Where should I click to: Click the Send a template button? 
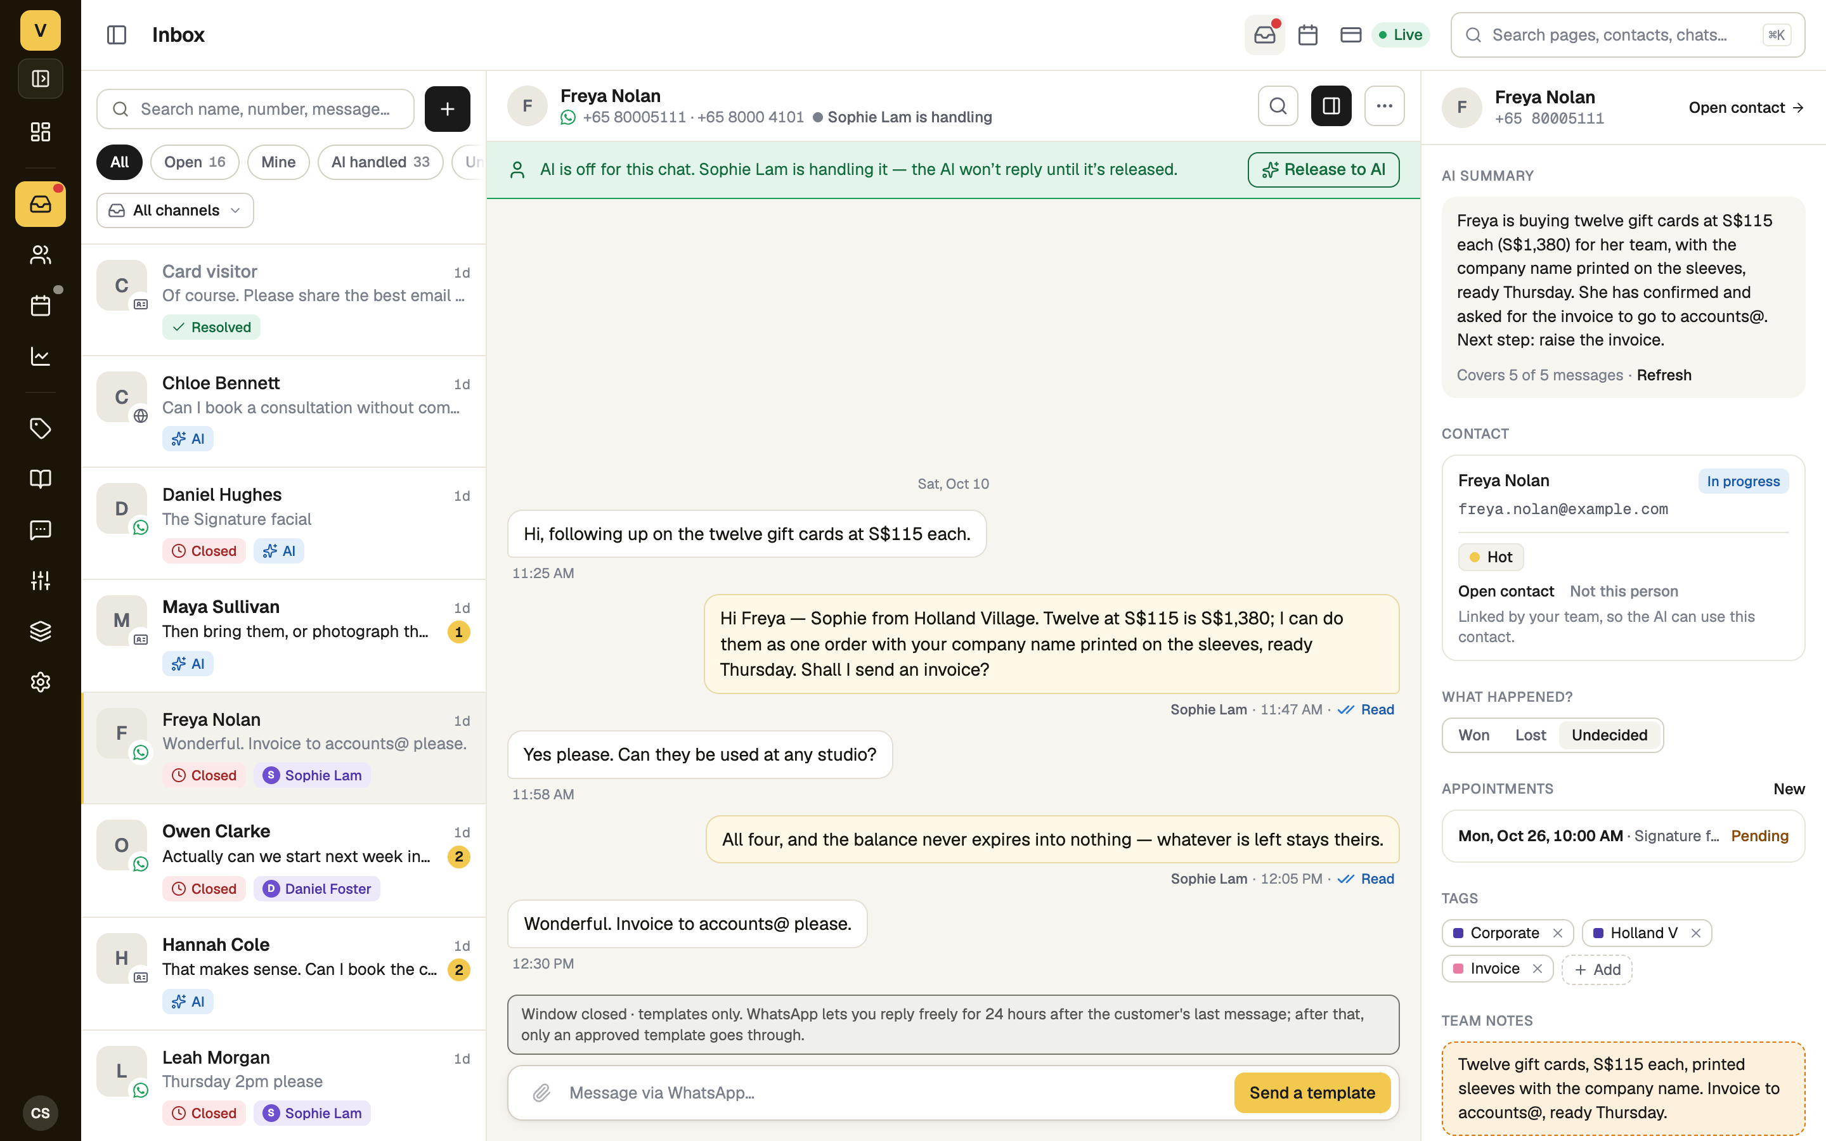tap(1312, 1093)
